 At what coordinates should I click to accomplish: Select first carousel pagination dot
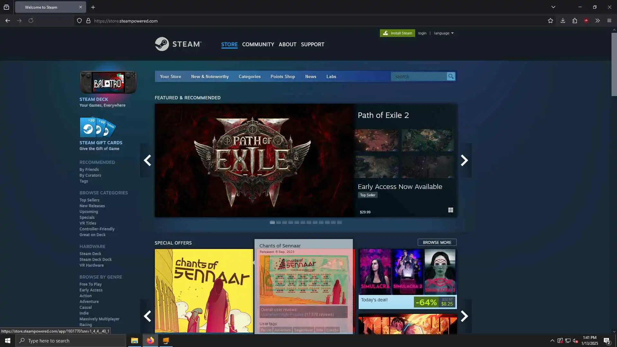(x=272, y=222)
